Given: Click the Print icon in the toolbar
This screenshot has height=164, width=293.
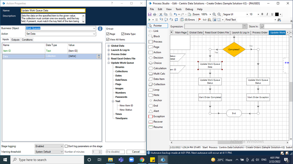Looking at the screenshot, I should click(x=155, y=14).
